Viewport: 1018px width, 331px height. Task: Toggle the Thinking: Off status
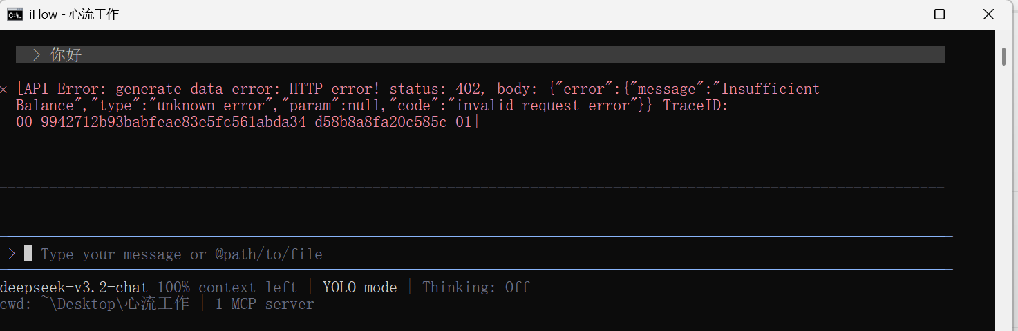coord(475,288)
